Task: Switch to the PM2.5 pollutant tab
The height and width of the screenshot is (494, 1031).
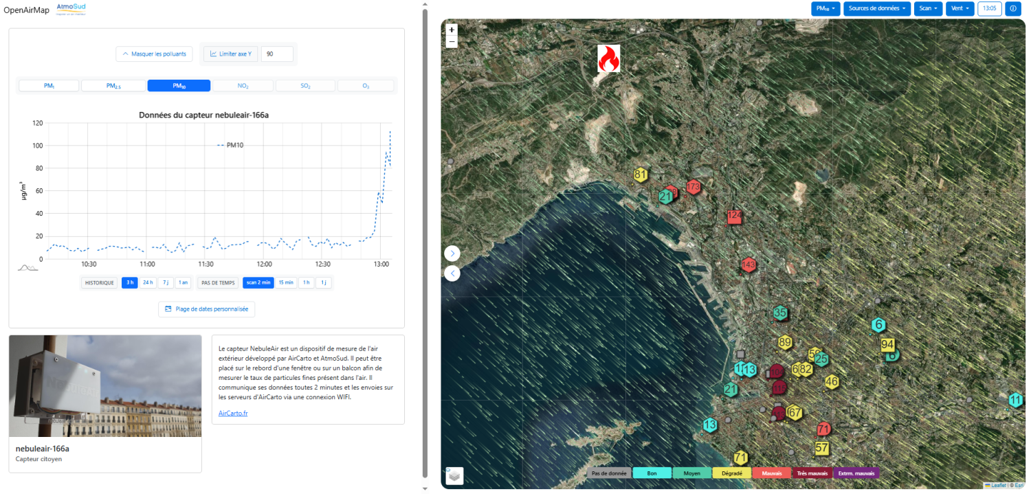Action: pos(113,86)
